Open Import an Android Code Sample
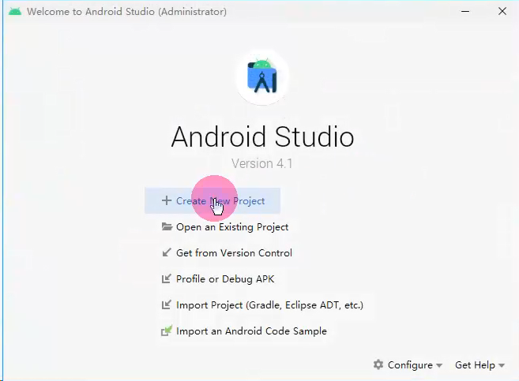The image size is (519, 381). 244,331
